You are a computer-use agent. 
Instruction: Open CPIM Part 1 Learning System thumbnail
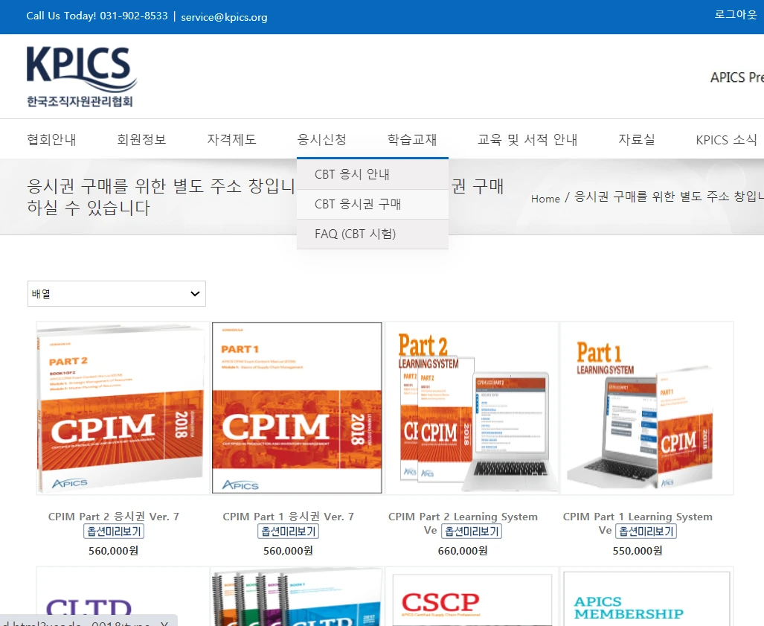[x=646, y=408]
